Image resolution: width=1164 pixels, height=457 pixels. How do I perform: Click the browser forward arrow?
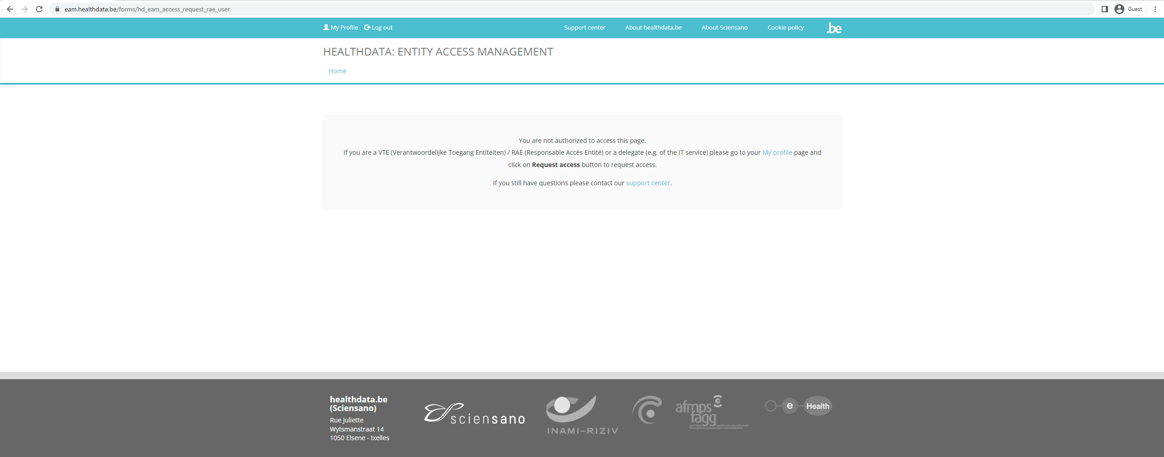[x=25, y=9]
